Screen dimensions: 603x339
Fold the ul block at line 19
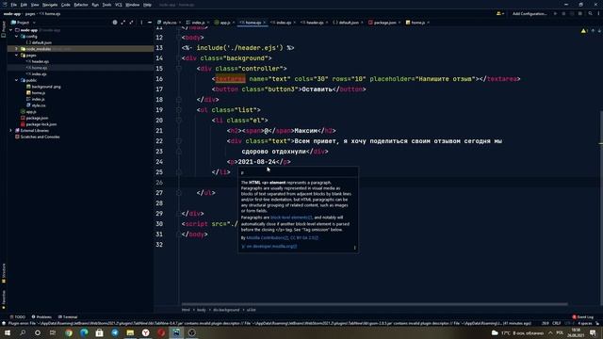(179, 110)
